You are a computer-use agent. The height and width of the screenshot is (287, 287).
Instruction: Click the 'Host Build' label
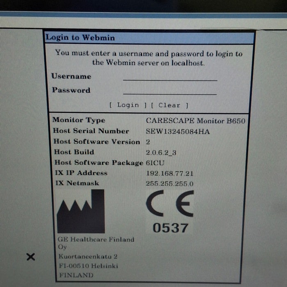click(x=74, y=152)
